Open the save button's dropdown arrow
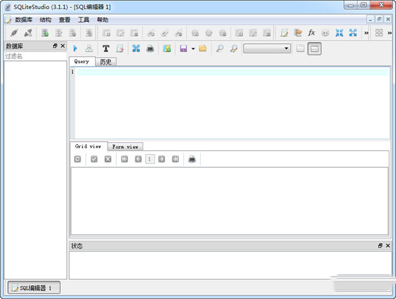The width and height of the screenshot is (396, 299). [x=193, y=49]
